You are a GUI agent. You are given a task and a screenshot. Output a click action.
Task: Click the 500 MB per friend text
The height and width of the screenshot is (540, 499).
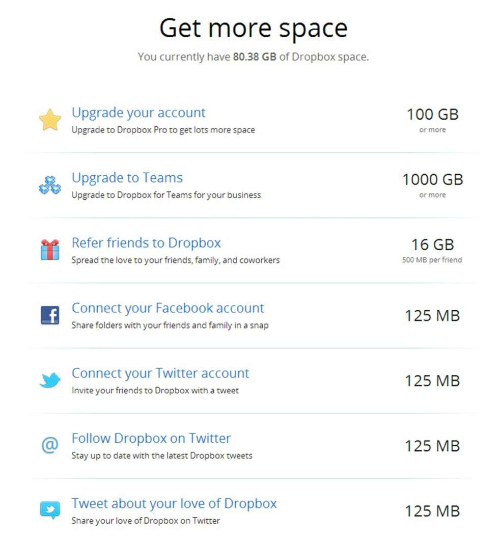point(432,260)
